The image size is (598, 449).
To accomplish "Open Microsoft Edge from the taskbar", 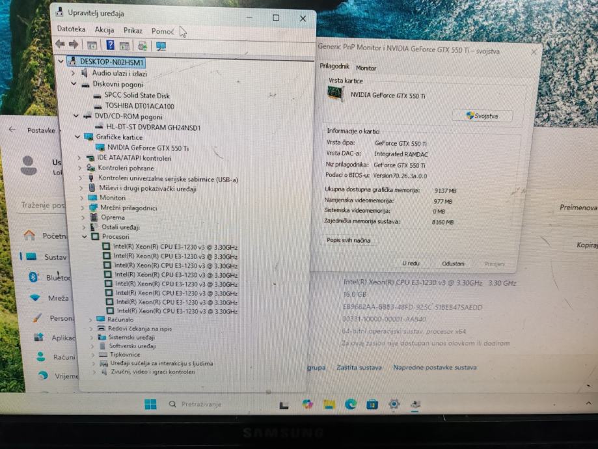I will coord(351,404).
